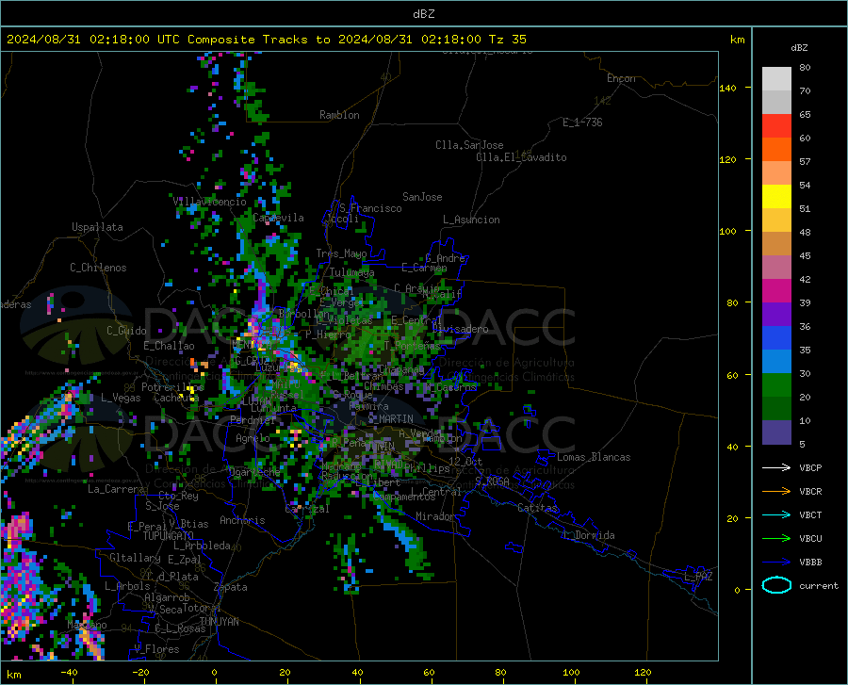The height and width of the screenshot is (685, 848).
Task: Select the orange VBCR arrow symbol
Action: click(x=776, y=491)
